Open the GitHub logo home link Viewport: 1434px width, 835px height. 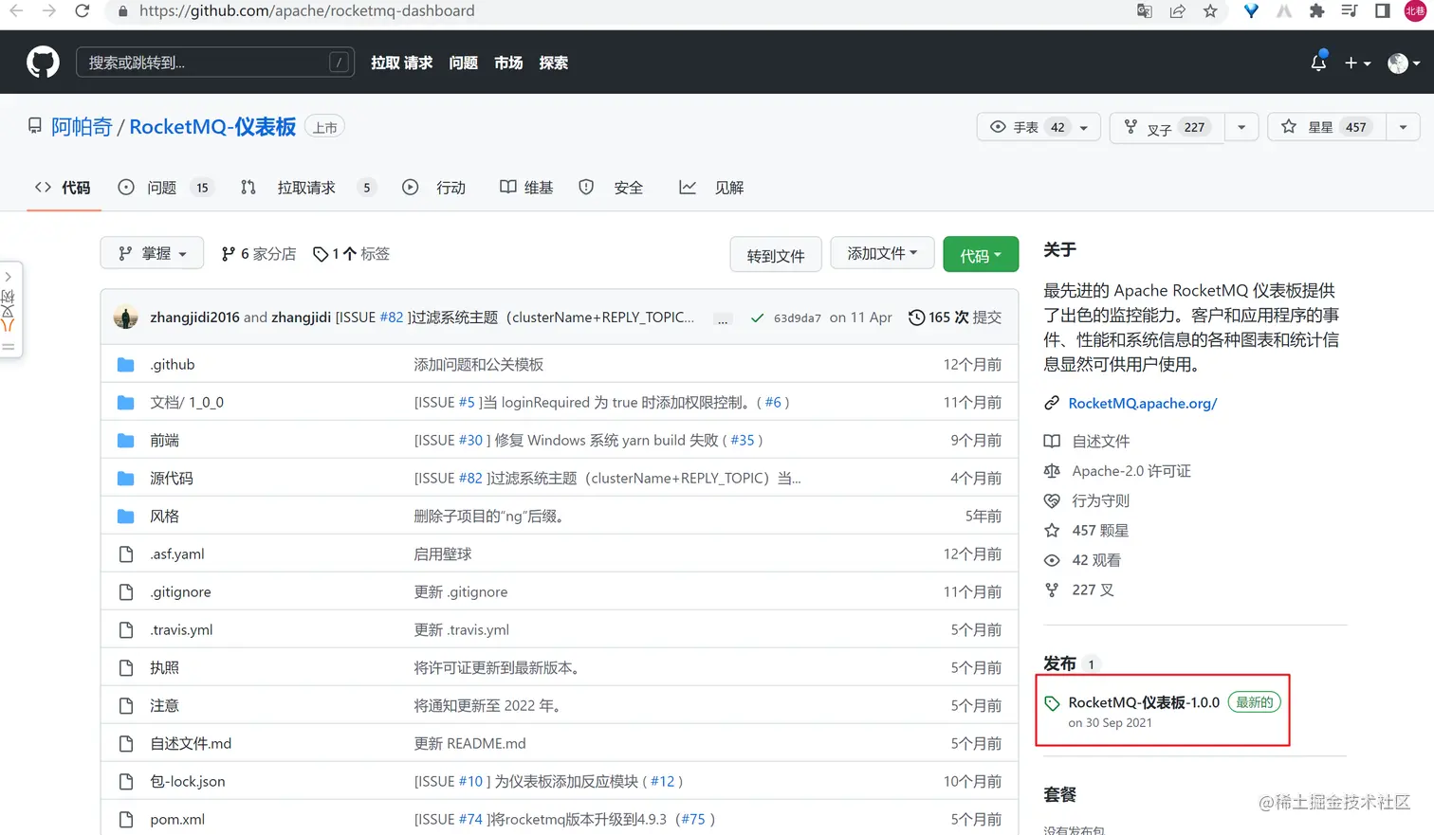[x=43, y=63]
